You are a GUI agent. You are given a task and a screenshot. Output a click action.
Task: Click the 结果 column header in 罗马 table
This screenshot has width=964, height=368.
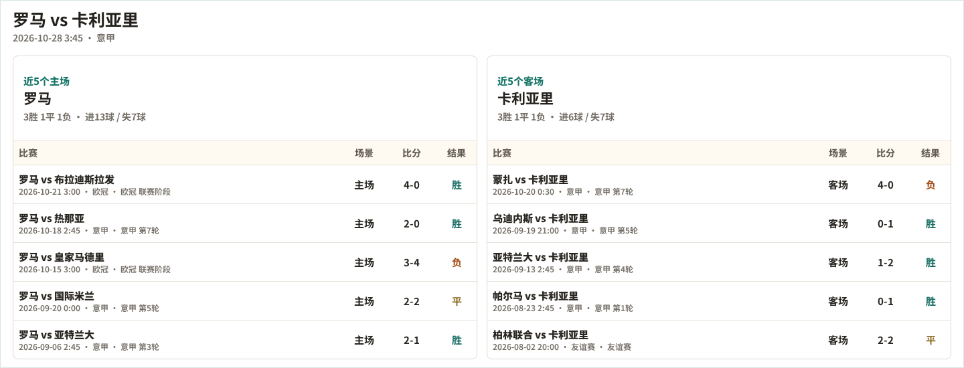[x=457, y=153]
